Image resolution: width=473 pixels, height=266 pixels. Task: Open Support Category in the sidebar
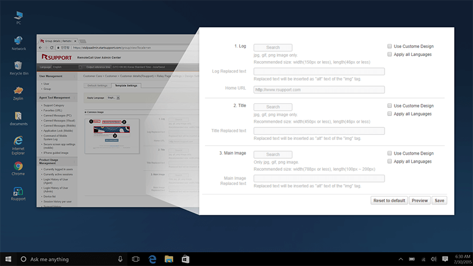54,105
